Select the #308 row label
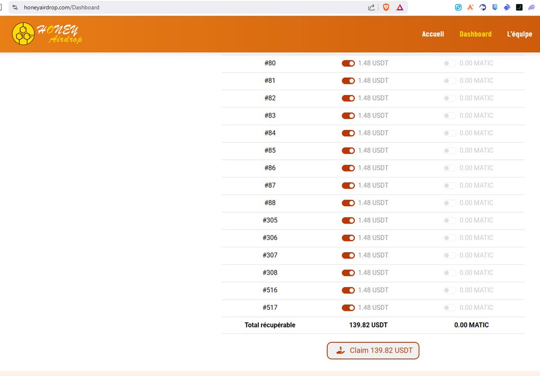540x376 pixels. click(x=270, y=273)
